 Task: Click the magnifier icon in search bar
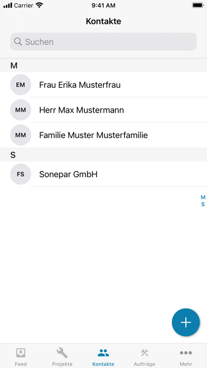[18, 42]
